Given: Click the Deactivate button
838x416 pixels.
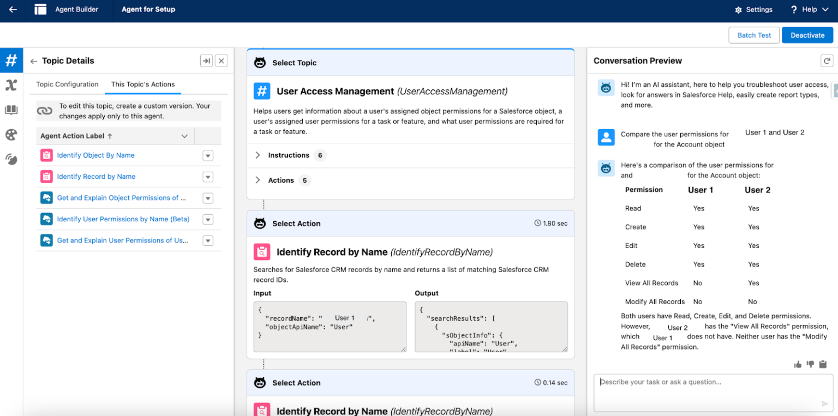Looking at the screenshot, I should tap(807, 35).
